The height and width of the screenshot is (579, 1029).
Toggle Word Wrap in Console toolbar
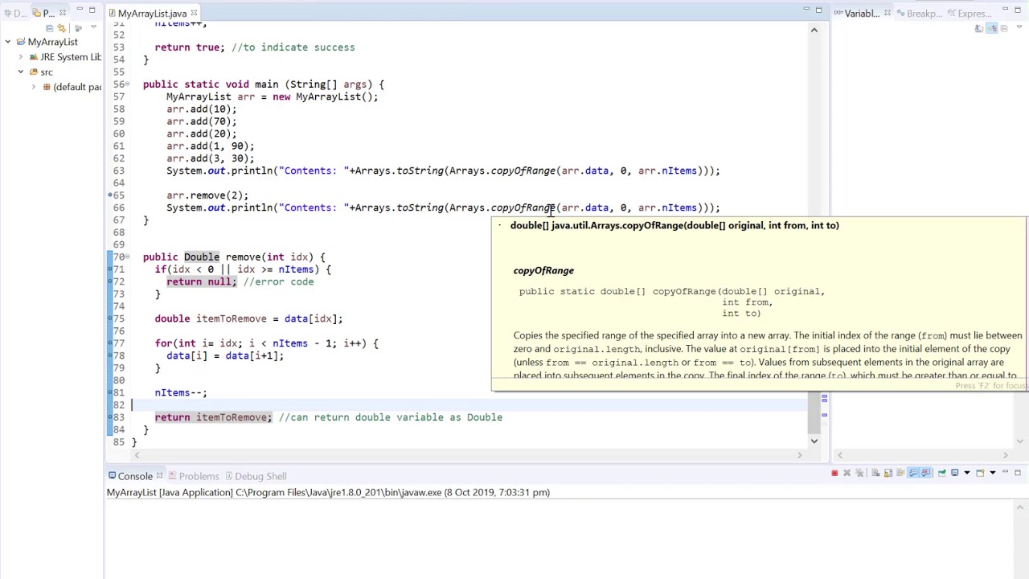(900, 473)
